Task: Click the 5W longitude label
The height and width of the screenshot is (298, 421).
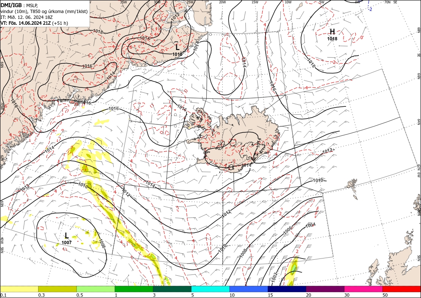Action: coord(322,2)
